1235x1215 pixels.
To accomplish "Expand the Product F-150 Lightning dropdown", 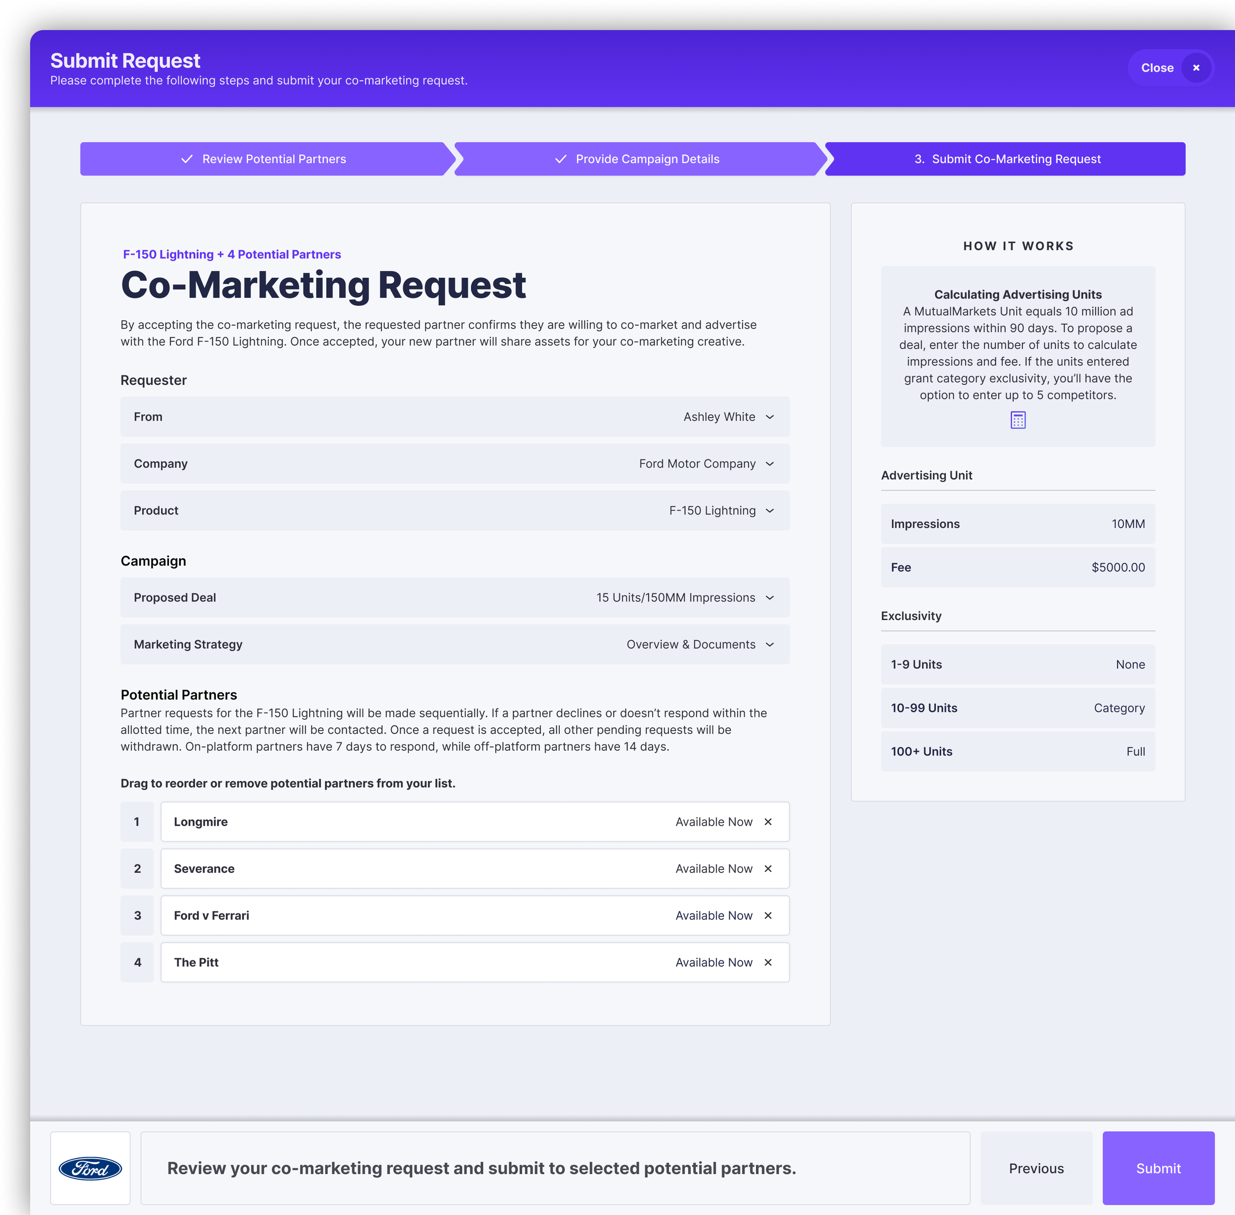I will [769, 510].
